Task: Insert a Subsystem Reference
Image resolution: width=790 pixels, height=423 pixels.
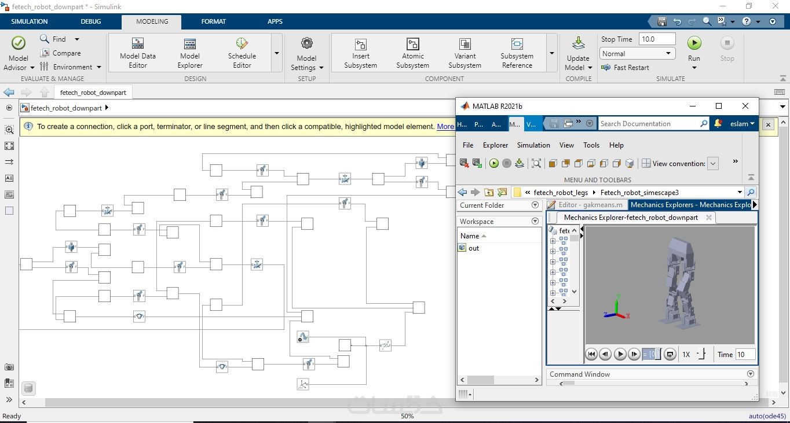Action: [x=517, y=53]
